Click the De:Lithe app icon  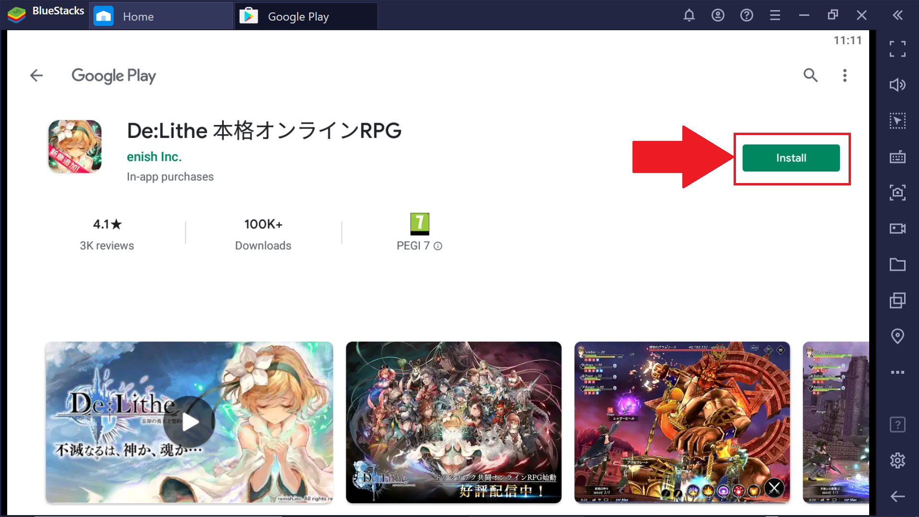75,146
